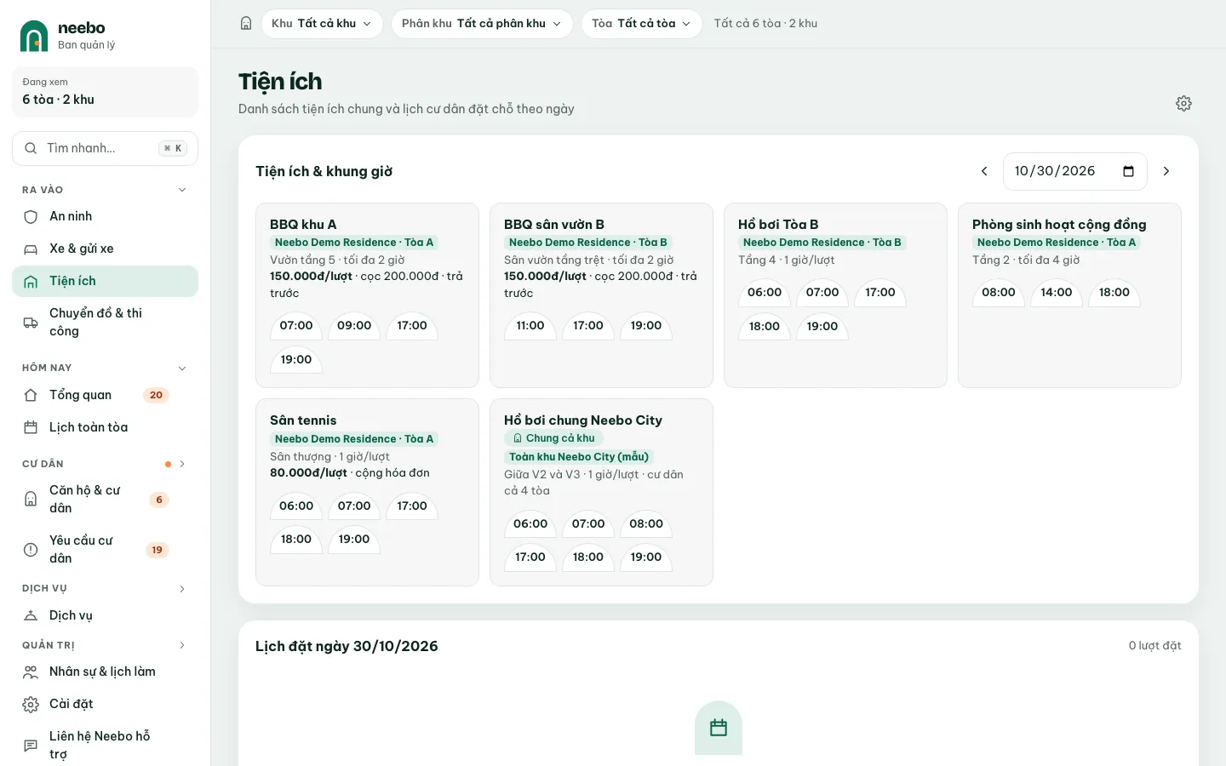Go to previous day arrow
The height and width of the screenshot is (766, 1226).
pos(984,171)
